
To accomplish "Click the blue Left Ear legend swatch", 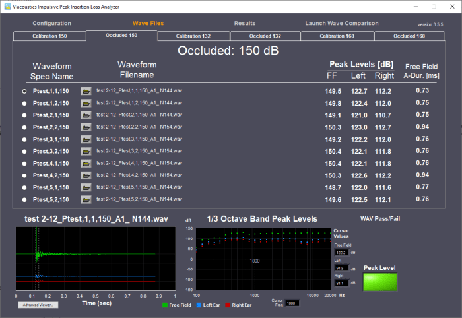I will tap(199, 305).
